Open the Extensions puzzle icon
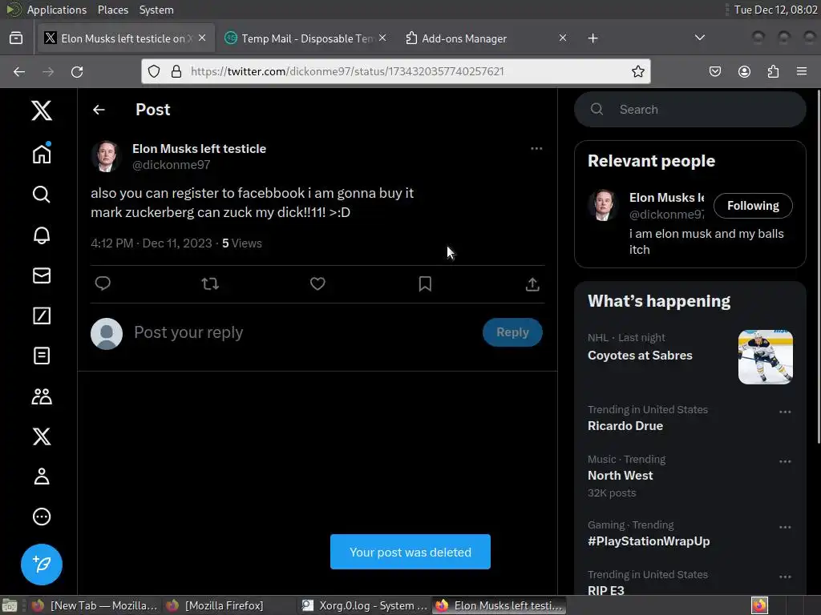821x615 pixels. click(773, 71)
